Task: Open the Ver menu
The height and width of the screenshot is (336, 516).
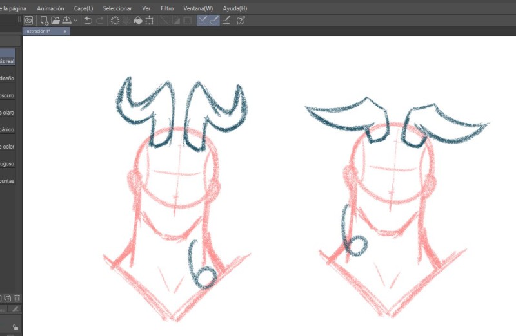Action: click(146, 8)
